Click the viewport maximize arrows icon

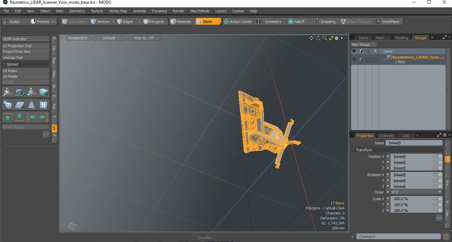(331, 38)
